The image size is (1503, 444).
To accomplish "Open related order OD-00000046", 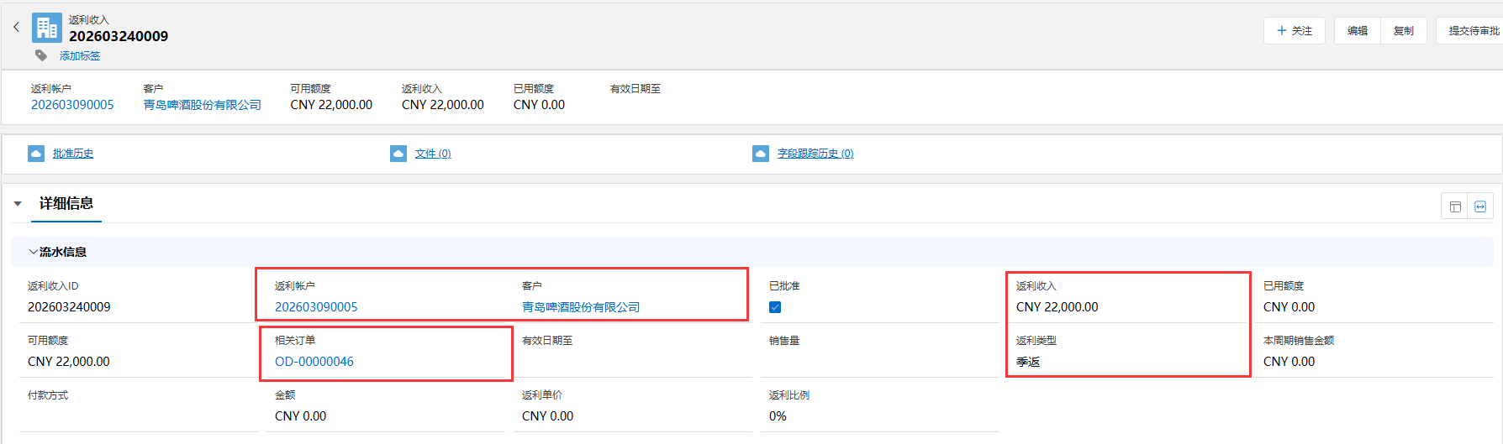I will (314, 362).
